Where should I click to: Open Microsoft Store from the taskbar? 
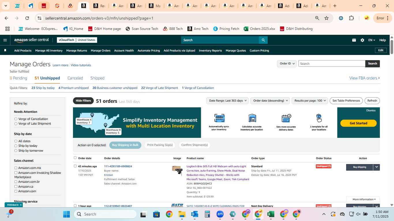pyautogui.click(x=156, y=214)
